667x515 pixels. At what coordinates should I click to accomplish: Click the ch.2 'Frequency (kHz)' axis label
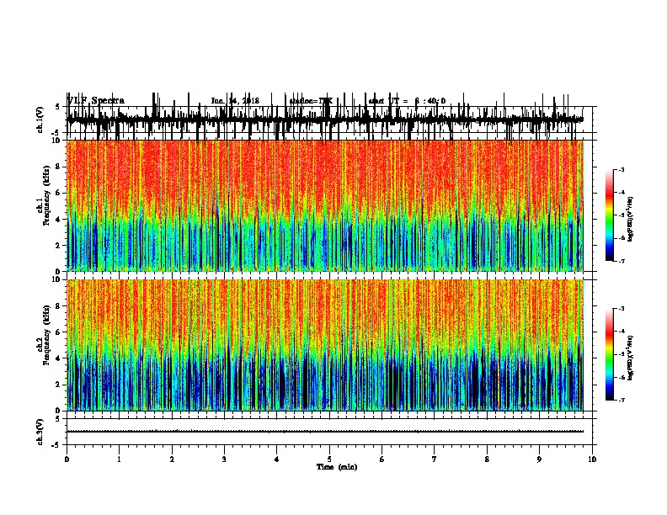pos(46,335)
